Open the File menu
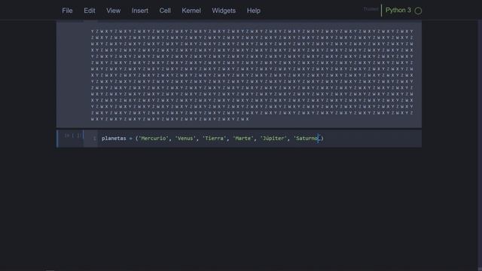 (x=67, y=11)
